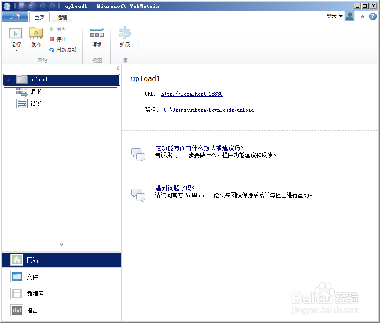Click the chat icon beside 遇到问题了吗

138,195
